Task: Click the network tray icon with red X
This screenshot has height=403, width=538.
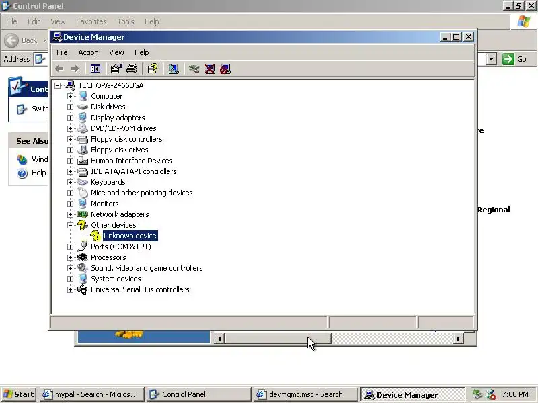Action: (x=490, y=394)
